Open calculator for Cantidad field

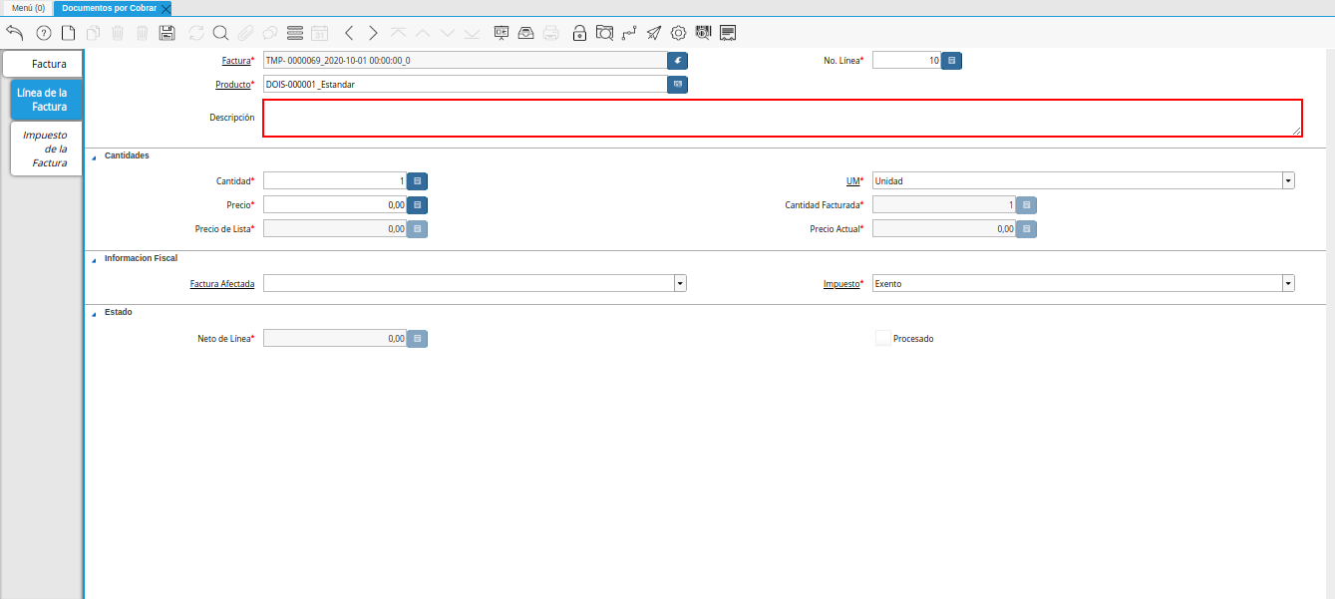point(418,181)
